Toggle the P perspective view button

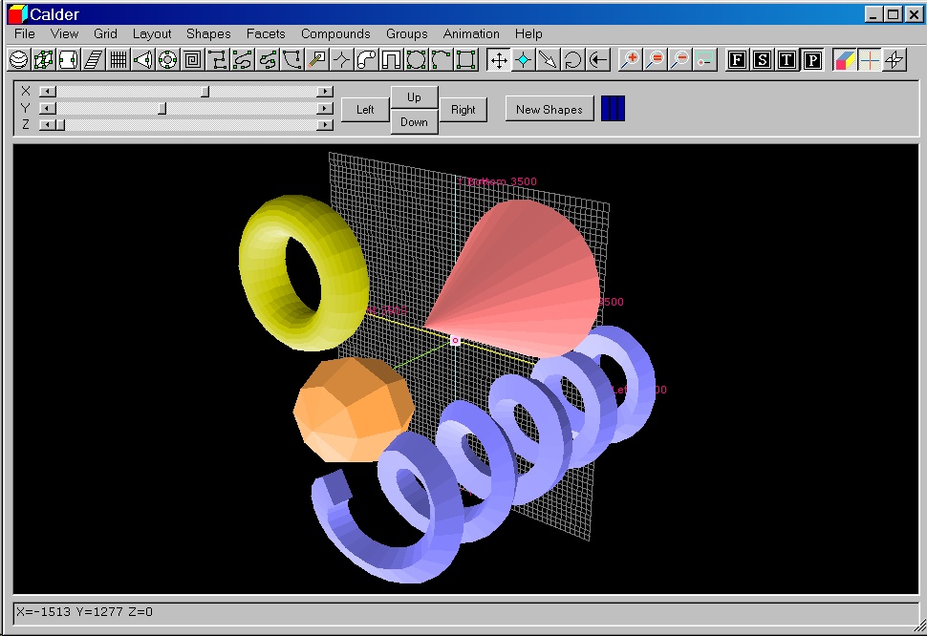click(x=811, y=60)
